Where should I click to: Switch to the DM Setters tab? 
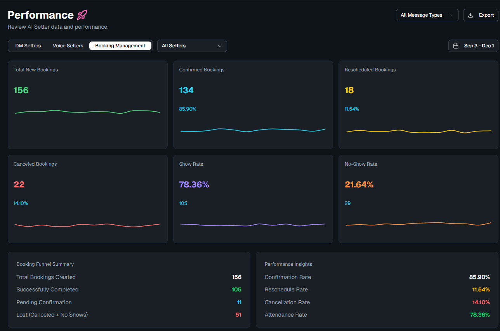coord(28,46)
